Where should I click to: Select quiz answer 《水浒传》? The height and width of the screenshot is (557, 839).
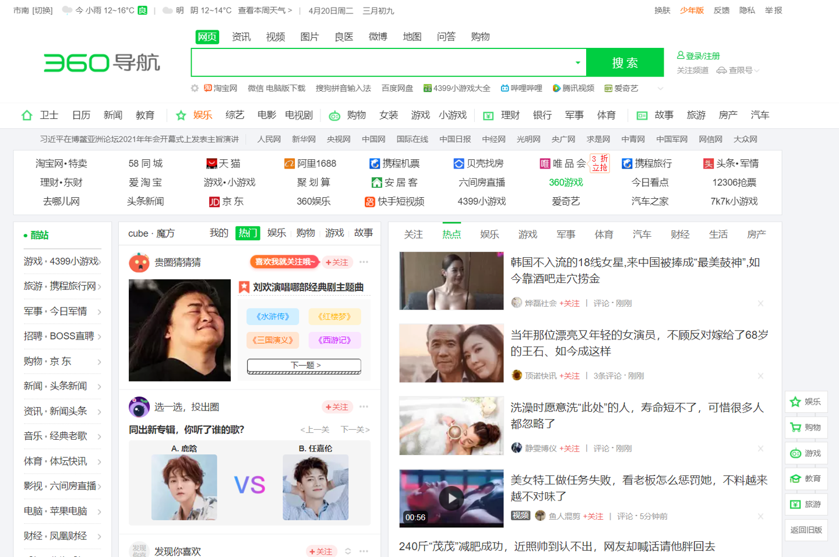coord(273,317)
